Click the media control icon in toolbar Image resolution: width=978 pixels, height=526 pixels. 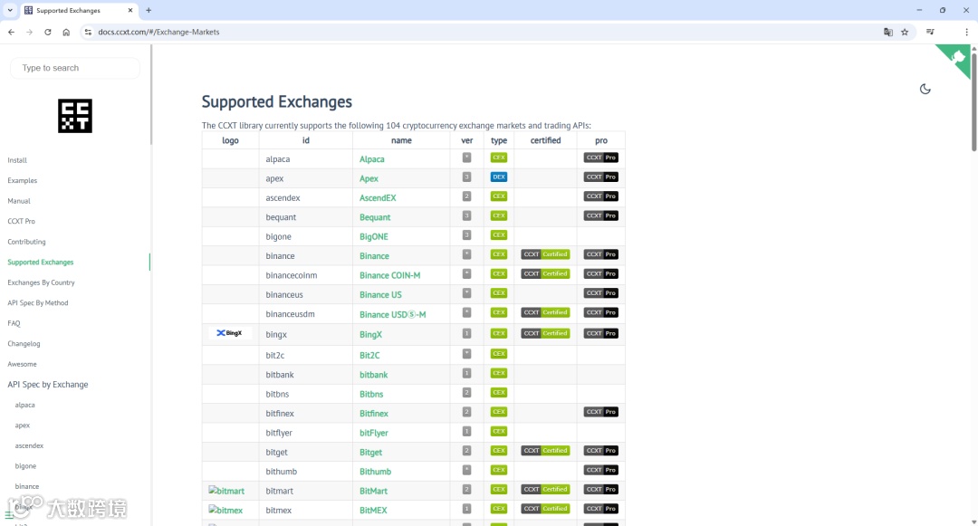point(930,32)
